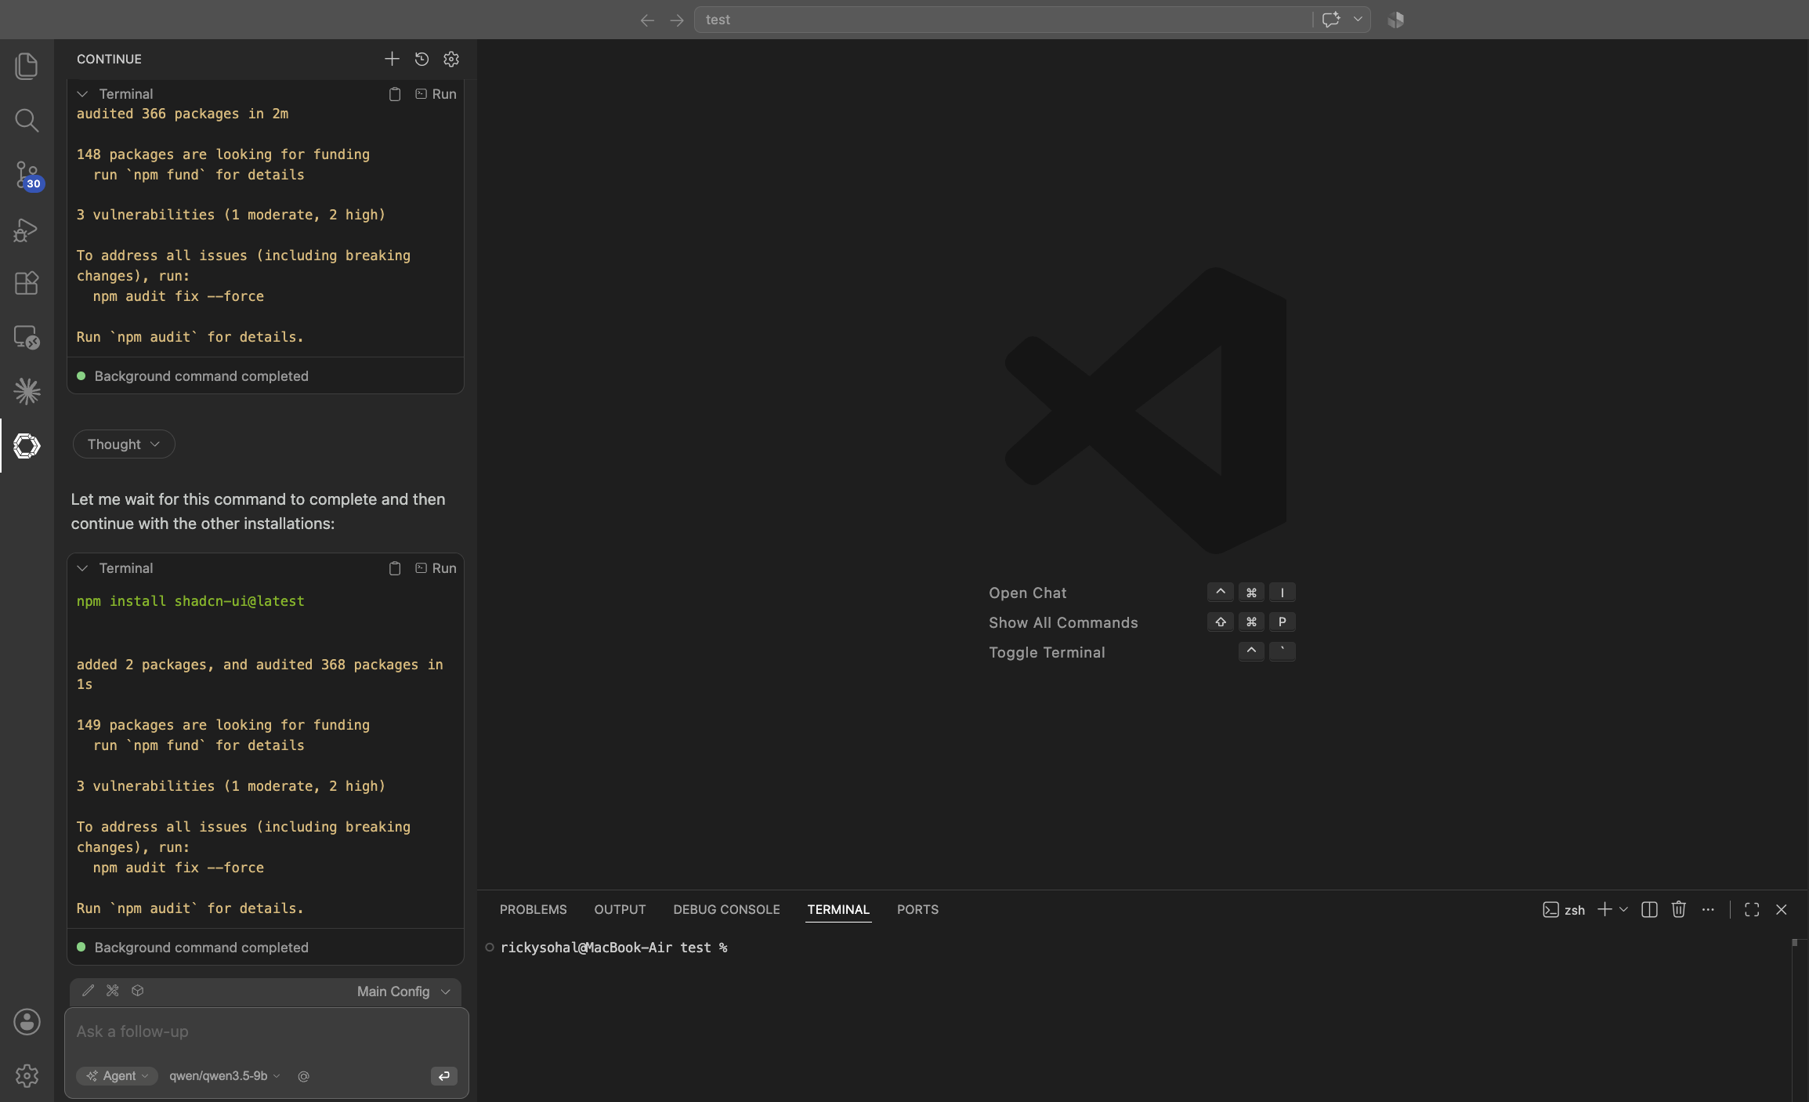Viewport: 1809px width, 1102px height.
Task: Close the terminal panel
Action: coord(1782,909)
